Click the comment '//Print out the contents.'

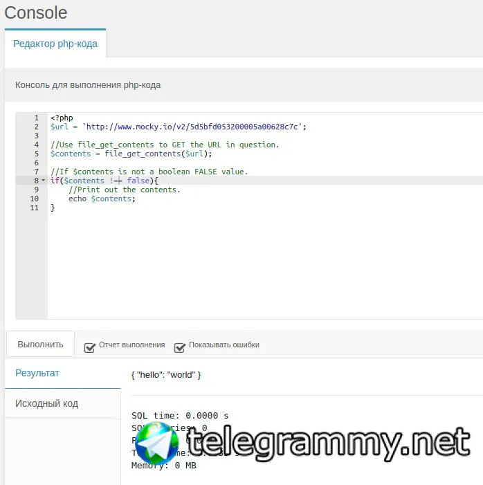[x=125, y=190]
